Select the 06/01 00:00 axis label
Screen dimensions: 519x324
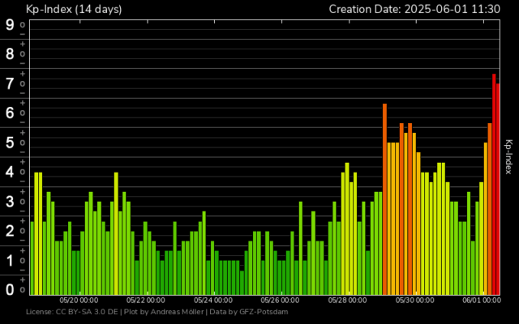click(482, 300)
